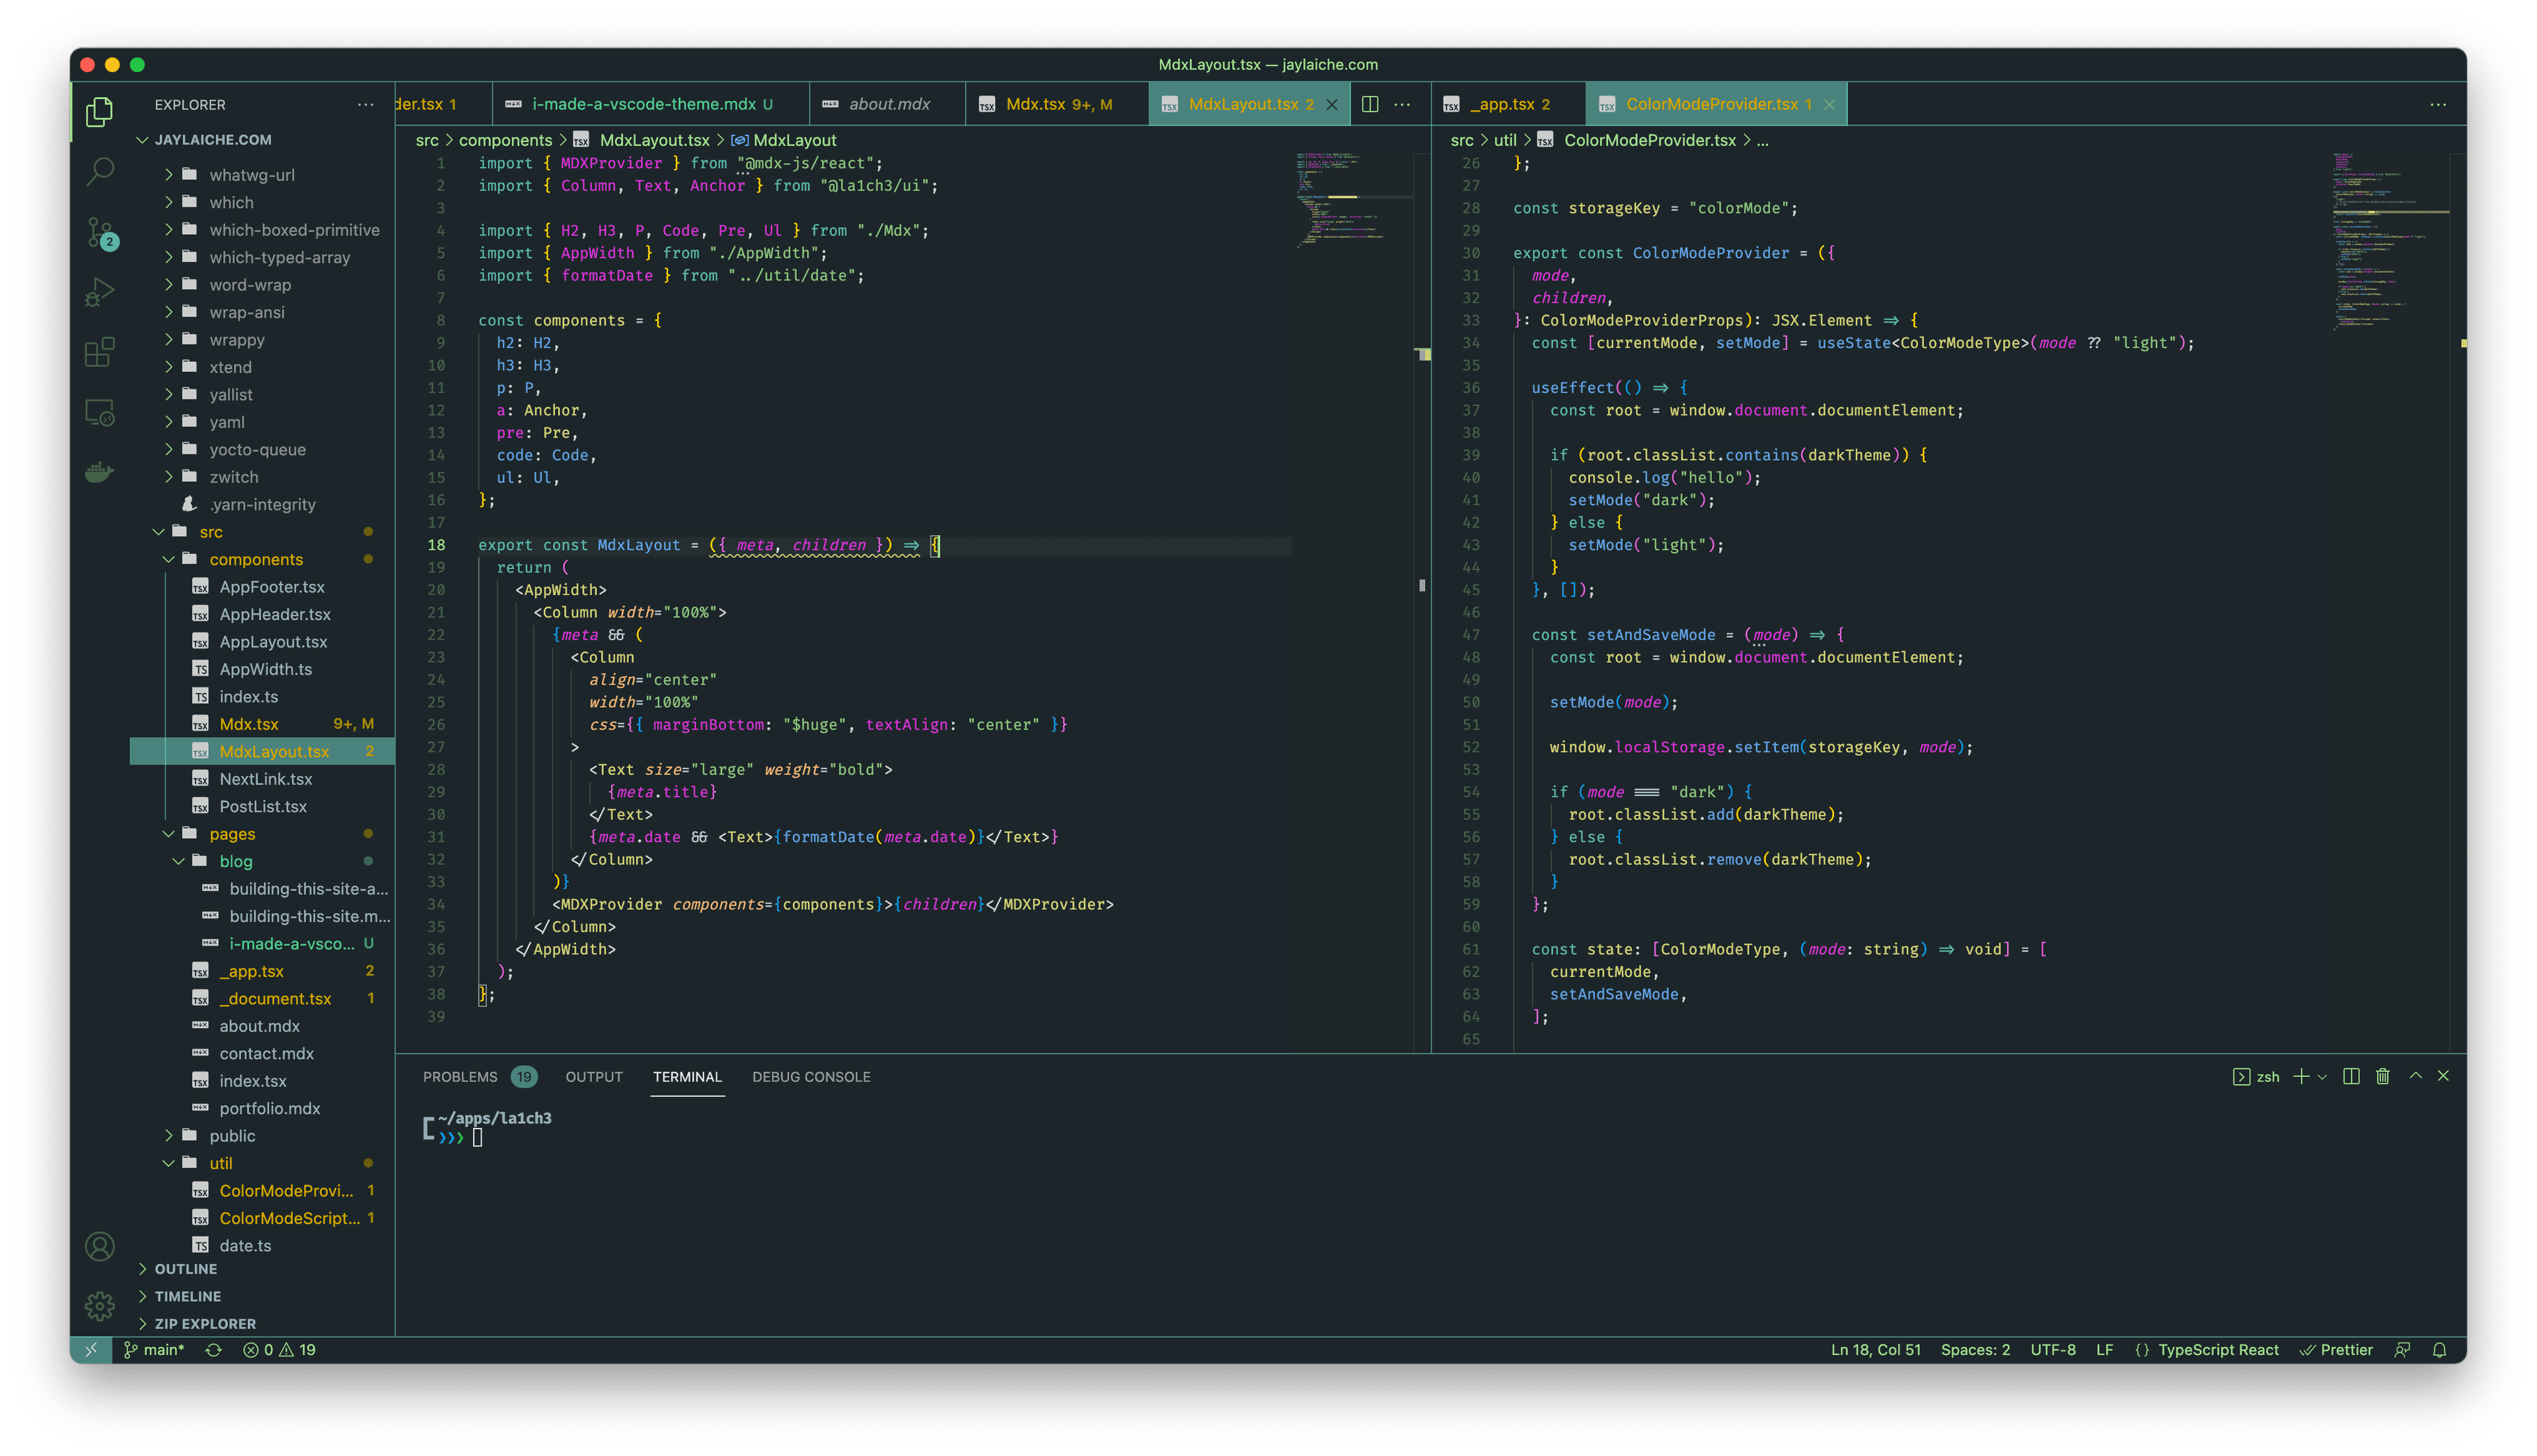
Task: Switch to the DEBUG CONSOLE tab
Action: click(811, 1076)
